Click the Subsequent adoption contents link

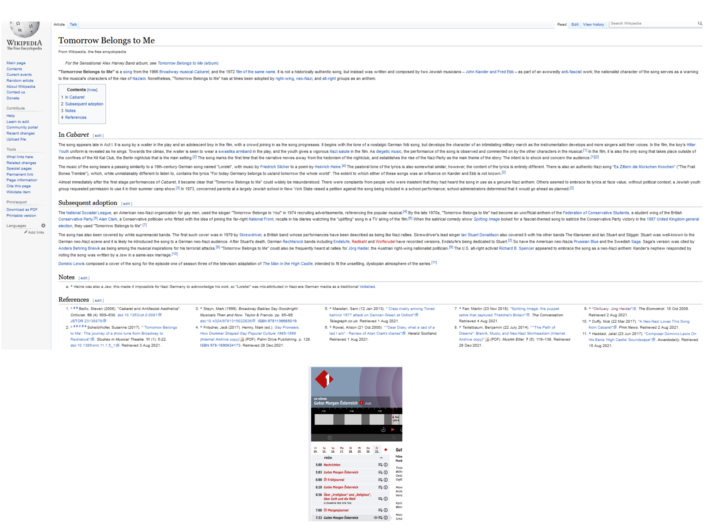[84, 104]
